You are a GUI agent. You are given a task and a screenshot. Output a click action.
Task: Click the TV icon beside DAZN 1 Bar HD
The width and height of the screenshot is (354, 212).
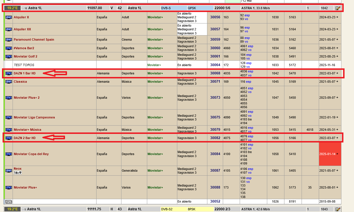click(x=9, y=74)
